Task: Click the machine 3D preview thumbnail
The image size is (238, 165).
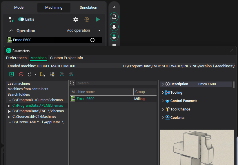Action: (197, 147)
